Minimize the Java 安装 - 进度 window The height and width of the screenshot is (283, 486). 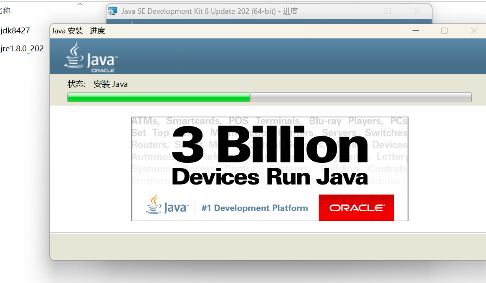coord(415,31)
